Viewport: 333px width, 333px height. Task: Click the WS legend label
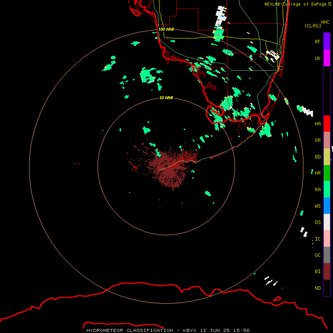[x=317, y=206]
